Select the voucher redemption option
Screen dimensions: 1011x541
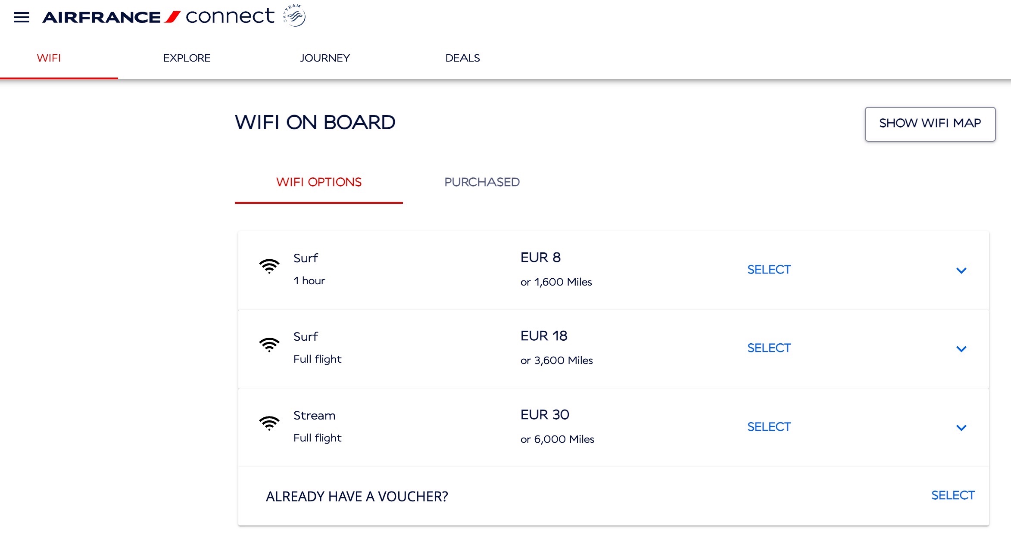(953, 496)
